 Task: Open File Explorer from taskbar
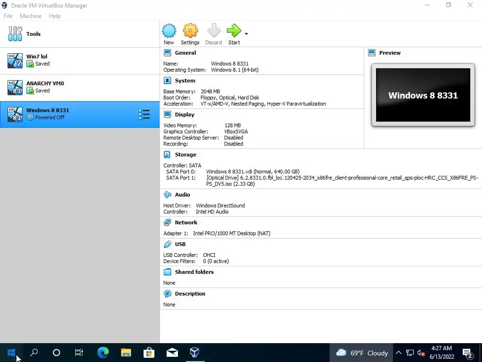[126, 353]
